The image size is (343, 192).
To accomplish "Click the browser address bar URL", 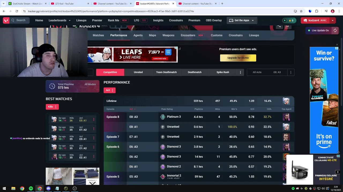I will (111, 11).
